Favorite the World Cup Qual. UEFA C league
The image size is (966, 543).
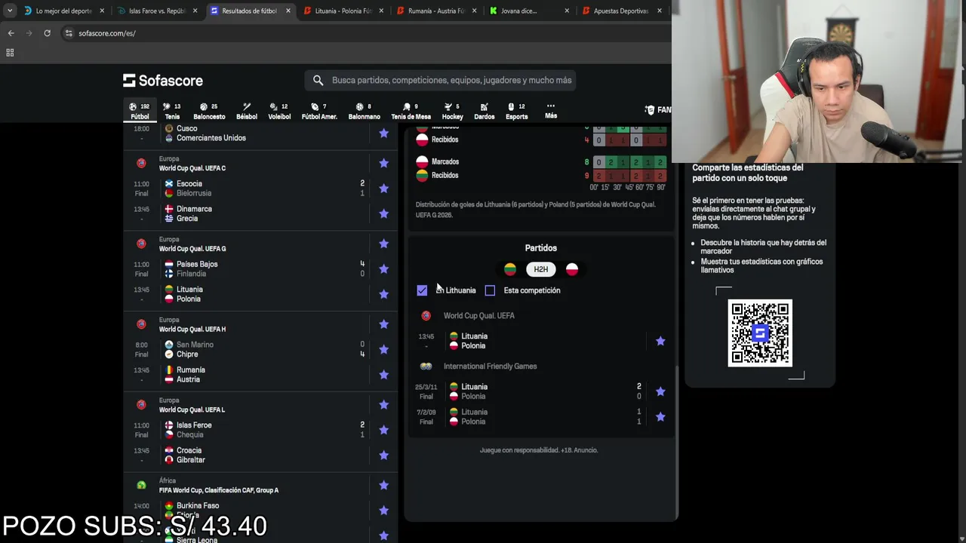(x=383, y=163)
